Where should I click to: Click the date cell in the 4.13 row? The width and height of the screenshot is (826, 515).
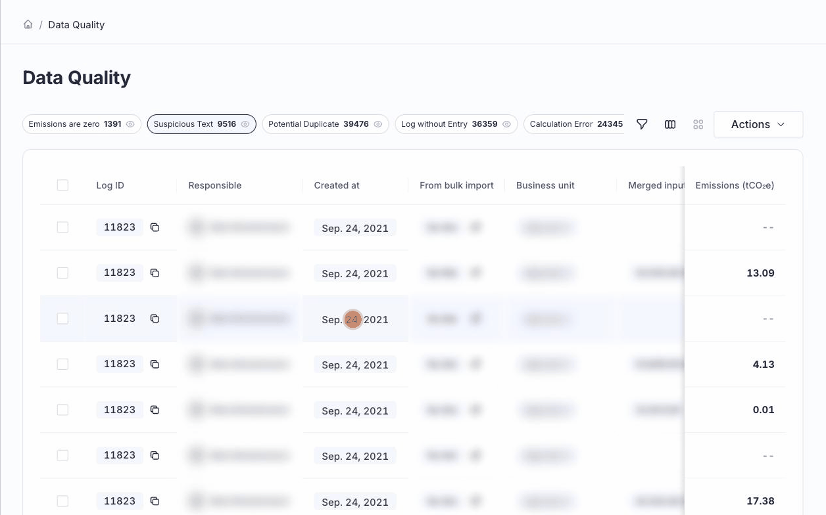pos(355,365)
